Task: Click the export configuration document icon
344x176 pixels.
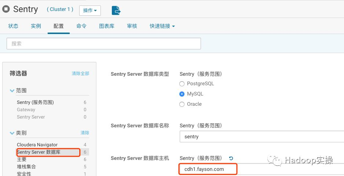Action: tap(116, 10)
